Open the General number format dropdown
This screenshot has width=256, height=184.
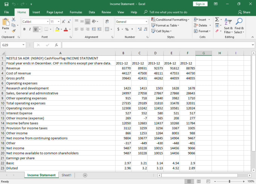click(146, 22)
